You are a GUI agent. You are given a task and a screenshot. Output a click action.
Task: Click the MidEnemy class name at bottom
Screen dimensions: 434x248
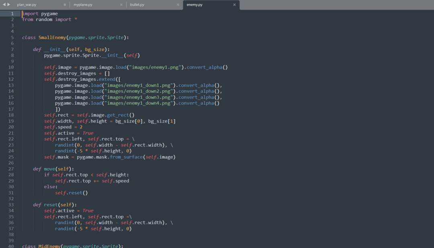coord(49,246)
